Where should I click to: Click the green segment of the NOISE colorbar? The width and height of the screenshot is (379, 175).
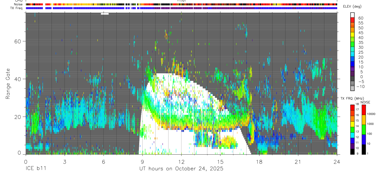click(364, 130)
